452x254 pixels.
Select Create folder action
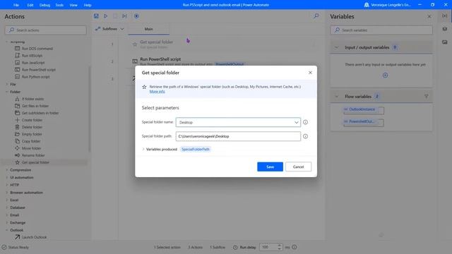[32, 120]
